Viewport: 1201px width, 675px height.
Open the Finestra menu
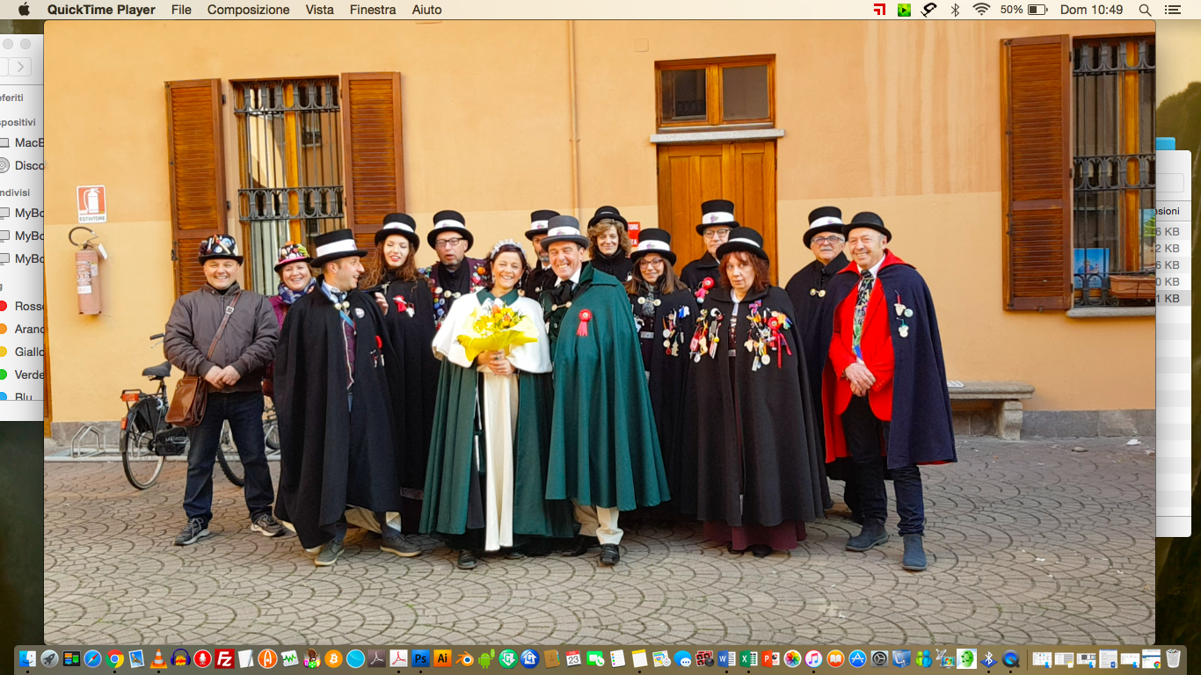click(x=373, y=10)
